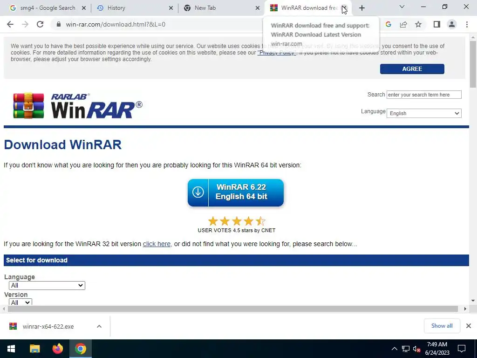Accept cookies with the AGREE button
The height and width of the screenshot is (358, 477).
pyautogui.click(x=412, y=69)
